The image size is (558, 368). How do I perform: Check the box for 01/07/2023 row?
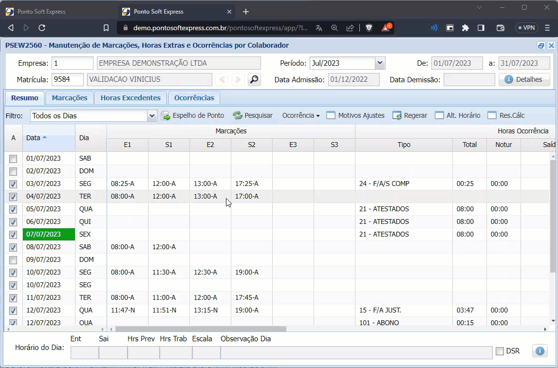click(13, 159)
